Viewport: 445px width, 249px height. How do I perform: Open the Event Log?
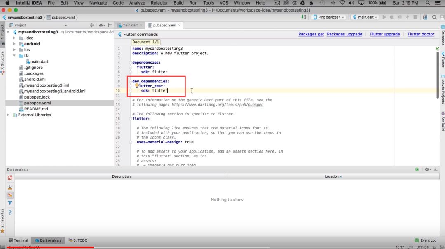click(x=425, y=240)
